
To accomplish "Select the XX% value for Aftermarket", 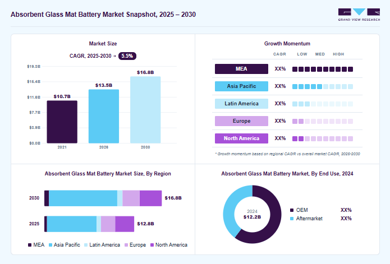I will (x=346, y=219).
